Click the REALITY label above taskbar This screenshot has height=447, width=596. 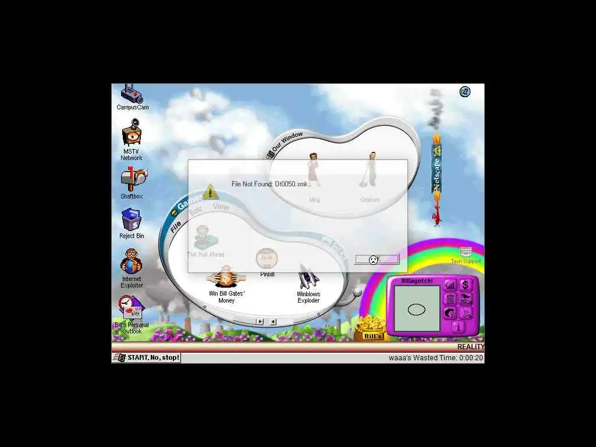pos(470,347)
